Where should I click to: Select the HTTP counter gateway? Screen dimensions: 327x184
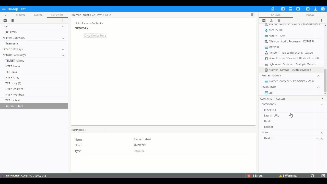[x=34, y=89]
